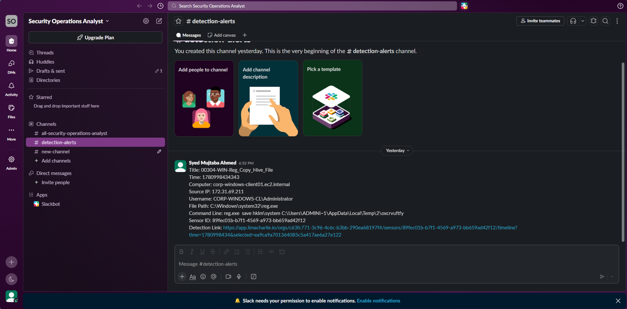Screen dimensions: 627x309
Task: Open Slackbot conversation
Action: coord(95,204)
